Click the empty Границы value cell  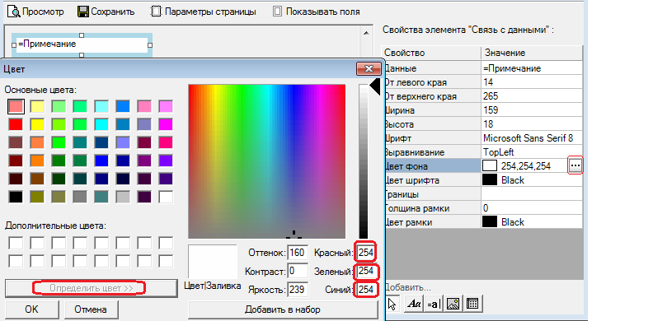(x=532, y=193)
